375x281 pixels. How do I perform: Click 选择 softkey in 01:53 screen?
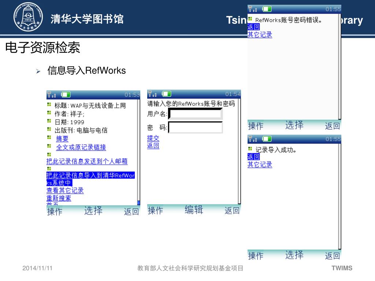[x=93, y=211]
